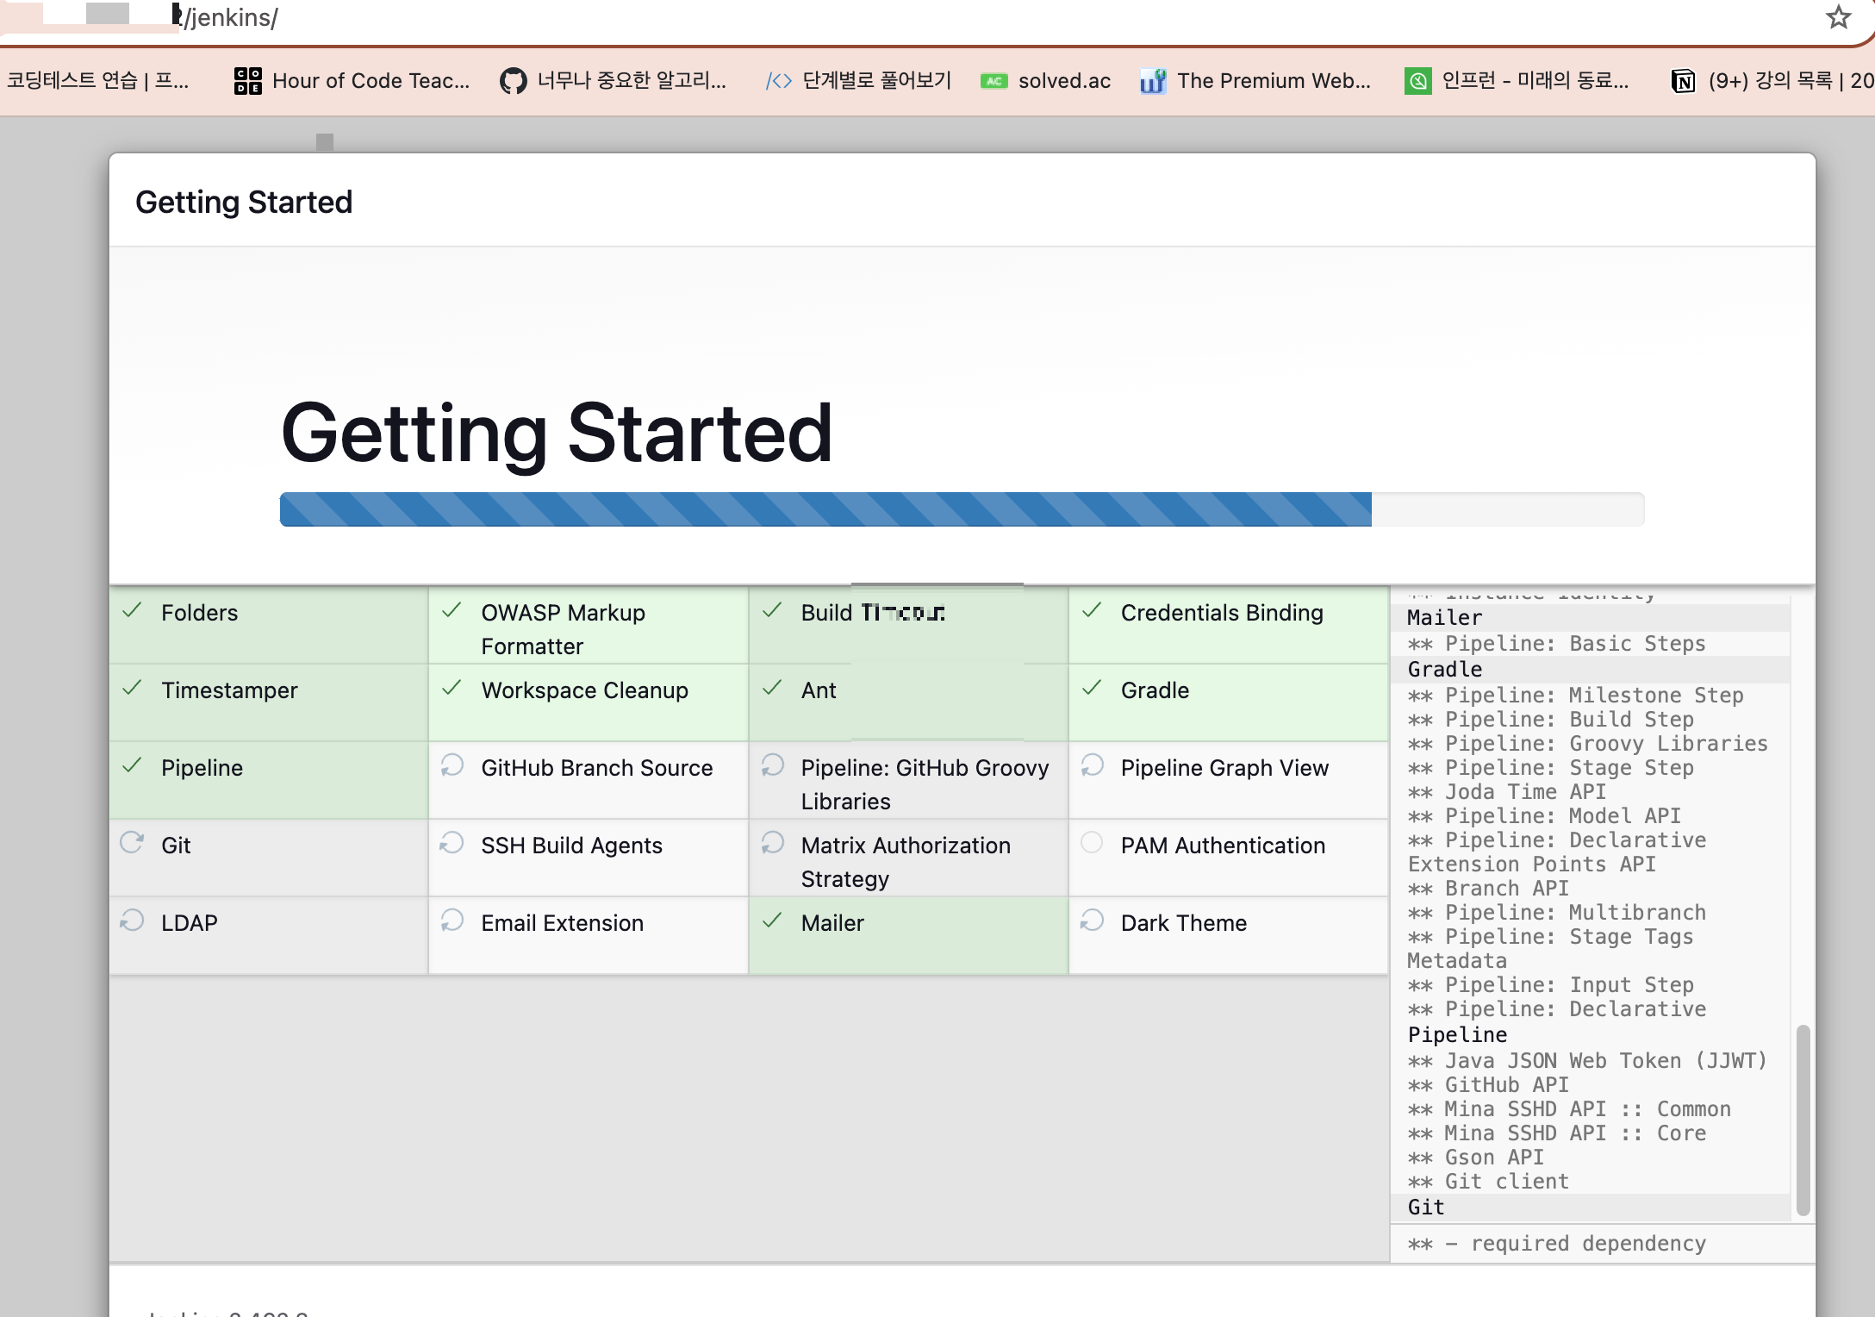
Task: Click the empty circle icon for PAM Authentication
Action: pos(1092,842)
